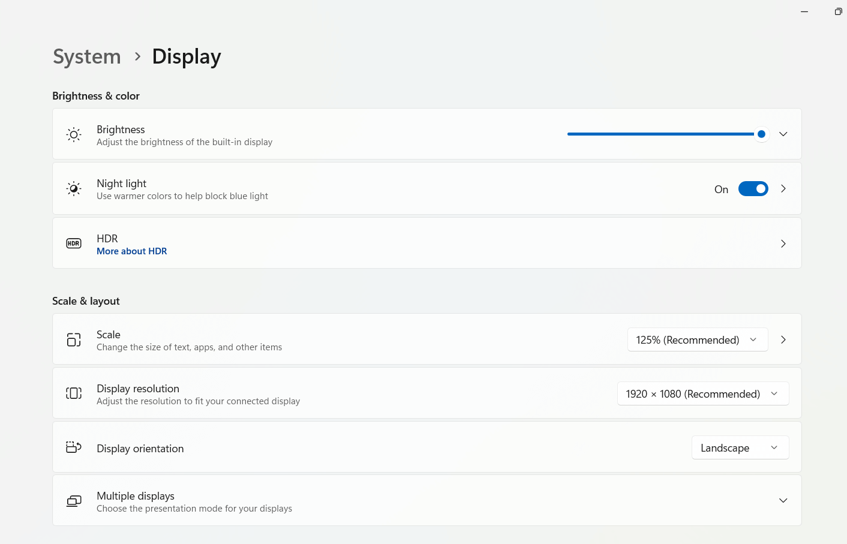This screenshot has width=847, height=544.
Task: Expand the Brightness options chevron
Action: 783,134
